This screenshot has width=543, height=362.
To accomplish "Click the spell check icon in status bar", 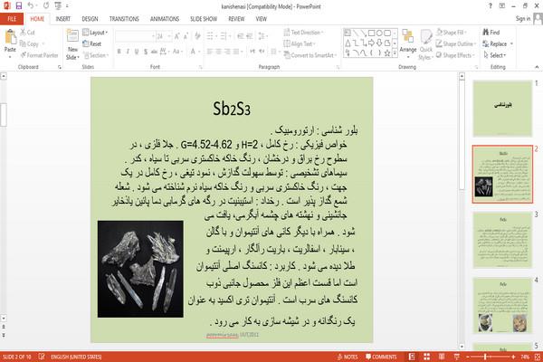I will click(x=42, y=357).
